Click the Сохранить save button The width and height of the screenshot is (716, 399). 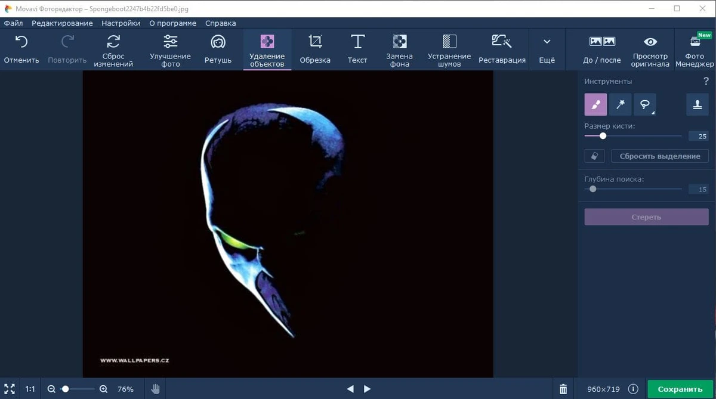tap(680, 389)
